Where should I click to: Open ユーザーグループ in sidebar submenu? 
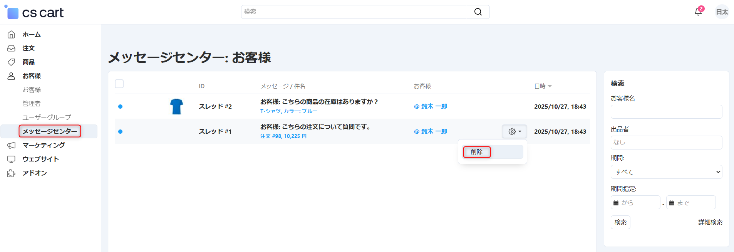(x=47, y=118)
